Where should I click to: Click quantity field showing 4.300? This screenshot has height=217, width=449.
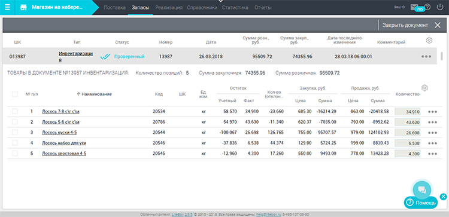point(408,154)
